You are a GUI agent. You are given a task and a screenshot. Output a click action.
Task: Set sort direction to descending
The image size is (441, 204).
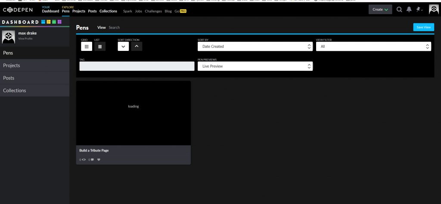click(123, 46)
